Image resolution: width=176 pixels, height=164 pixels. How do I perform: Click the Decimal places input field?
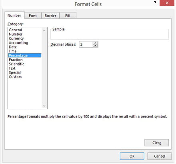coord(86,44)
